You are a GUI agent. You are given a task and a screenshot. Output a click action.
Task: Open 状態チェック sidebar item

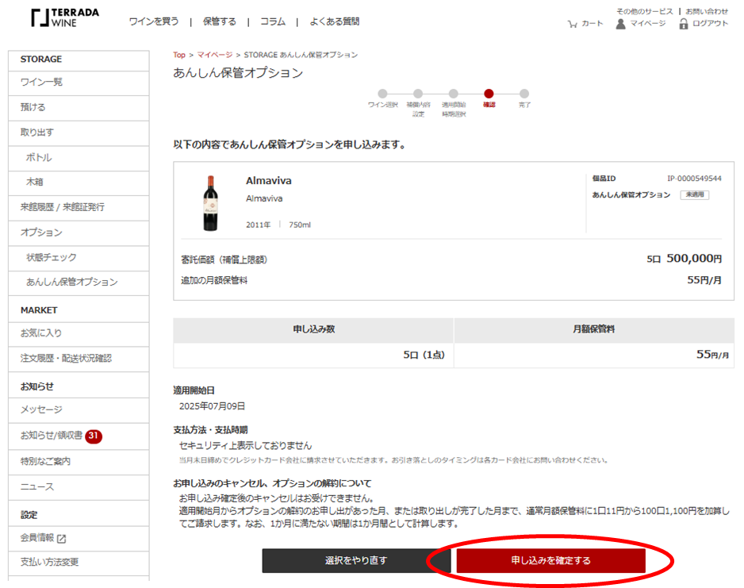click(79, 258)
